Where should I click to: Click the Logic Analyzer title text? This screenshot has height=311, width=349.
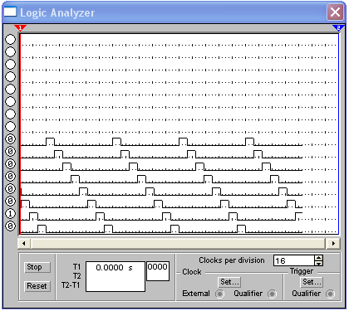coord(57,12)
